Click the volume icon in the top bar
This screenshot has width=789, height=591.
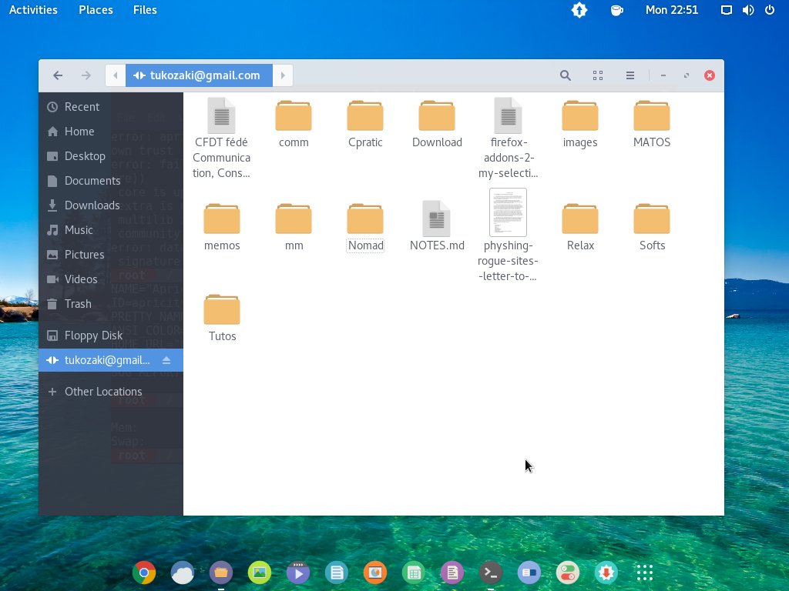tap(747, 10)
